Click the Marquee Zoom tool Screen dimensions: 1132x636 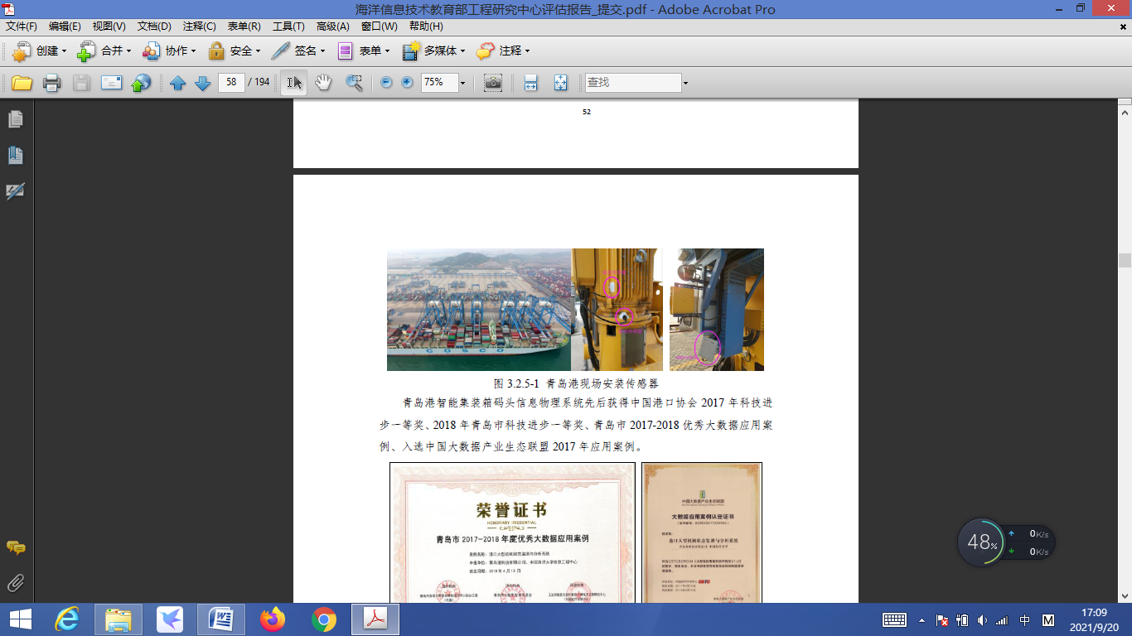pyautogui.click(x=354, y=83)
